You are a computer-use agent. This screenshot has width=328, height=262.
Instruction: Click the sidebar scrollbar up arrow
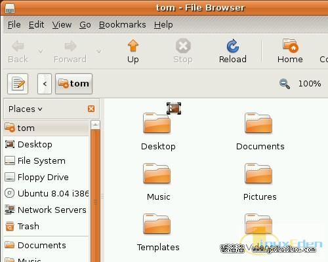click(x=95, y=124)
